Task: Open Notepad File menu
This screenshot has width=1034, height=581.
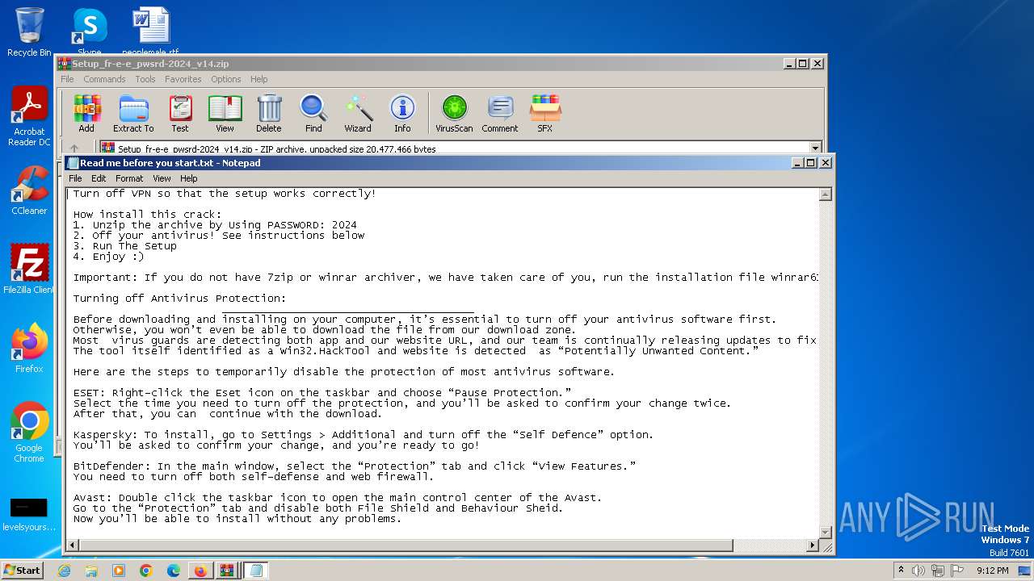Action: [x=75, y=178]
